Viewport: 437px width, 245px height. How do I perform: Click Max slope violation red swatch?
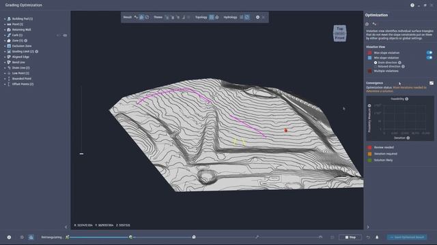click(x=369, y=53)
